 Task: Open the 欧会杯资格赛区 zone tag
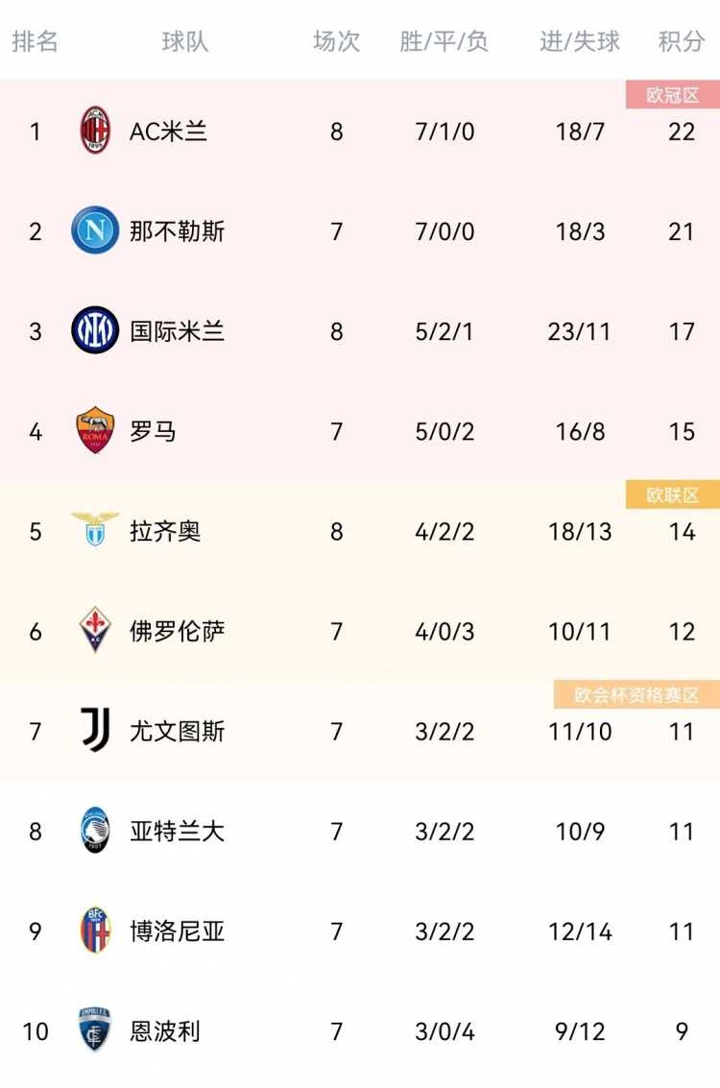636,694
